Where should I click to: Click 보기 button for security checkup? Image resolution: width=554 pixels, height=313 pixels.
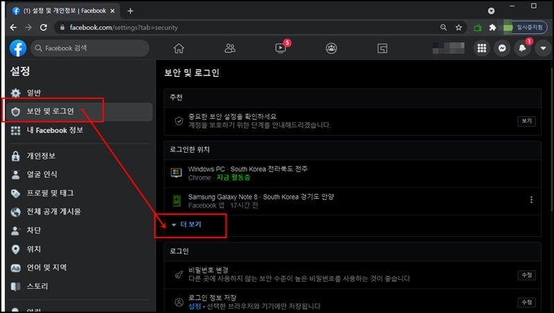[x=527, y=121]
